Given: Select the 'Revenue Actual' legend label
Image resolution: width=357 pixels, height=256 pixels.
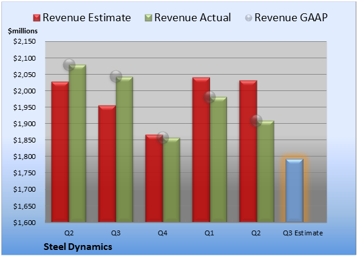Looking at the screenshot, I should tap(192, 18).
